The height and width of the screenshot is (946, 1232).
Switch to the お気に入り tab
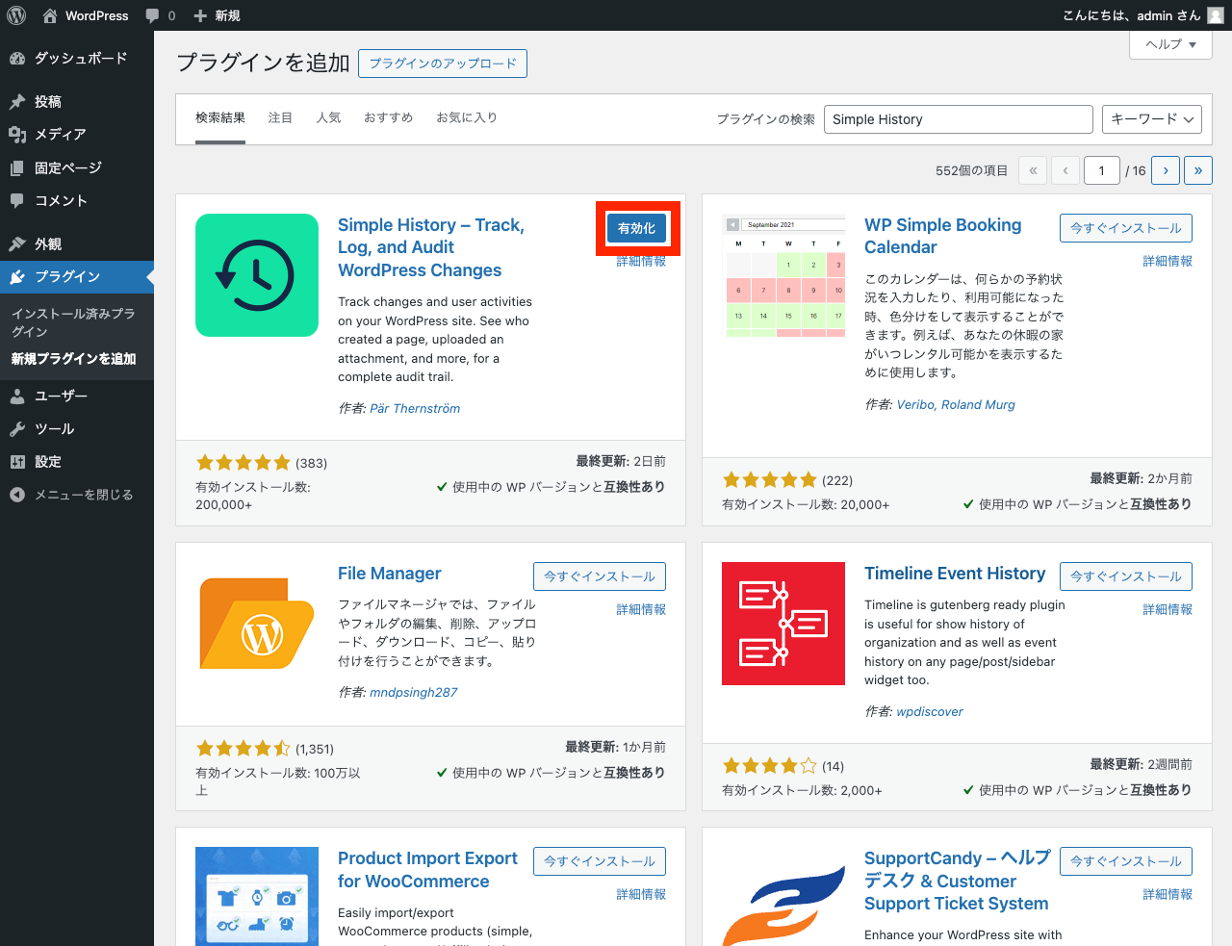(467, 118)
